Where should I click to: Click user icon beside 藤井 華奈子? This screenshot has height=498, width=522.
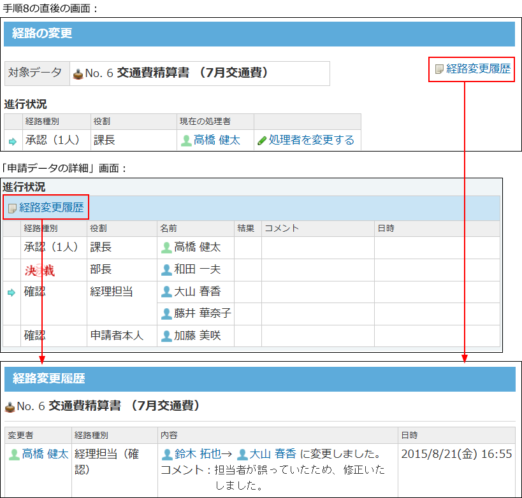pos(166,314)
